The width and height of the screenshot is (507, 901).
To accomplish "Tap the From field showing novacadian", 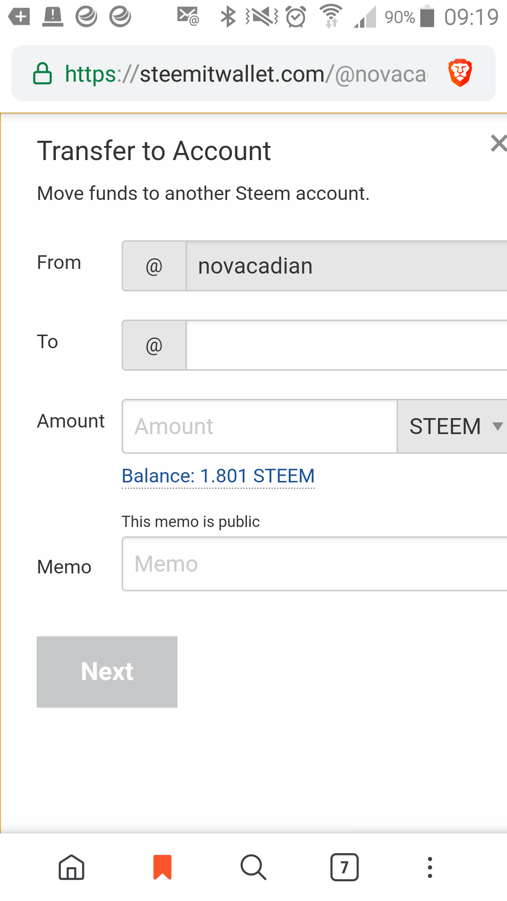I will click(x=346, y=266).
